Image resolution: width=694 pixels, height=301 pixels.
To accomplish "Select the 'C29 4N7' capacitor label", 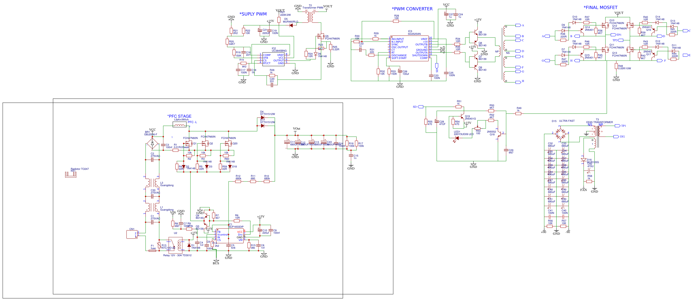I will pyautogui.click(x=511, y=152).
